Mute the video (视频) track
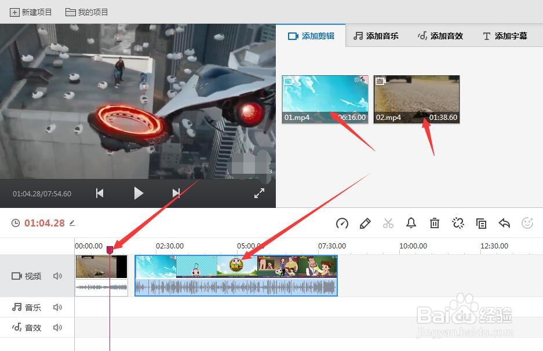This screenshot has height=351, width=543. pos(57,276)
